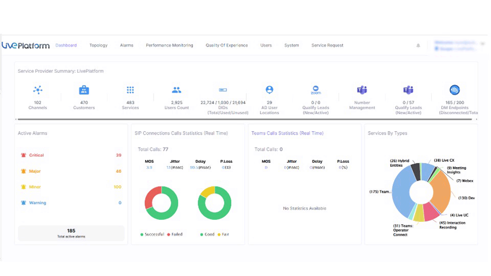491x276 pixels.
Task: Click the major alarm count 46
Action: [119, 171]
